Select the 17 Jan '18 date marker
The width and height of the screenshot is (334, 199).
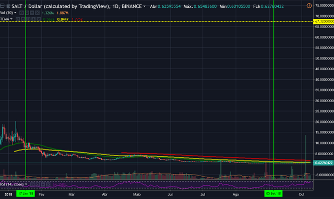tap(26, 194)
